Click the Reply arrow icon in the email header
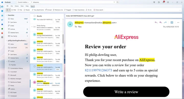The height and width of the screenshot is (99, 184). [156, 23]
